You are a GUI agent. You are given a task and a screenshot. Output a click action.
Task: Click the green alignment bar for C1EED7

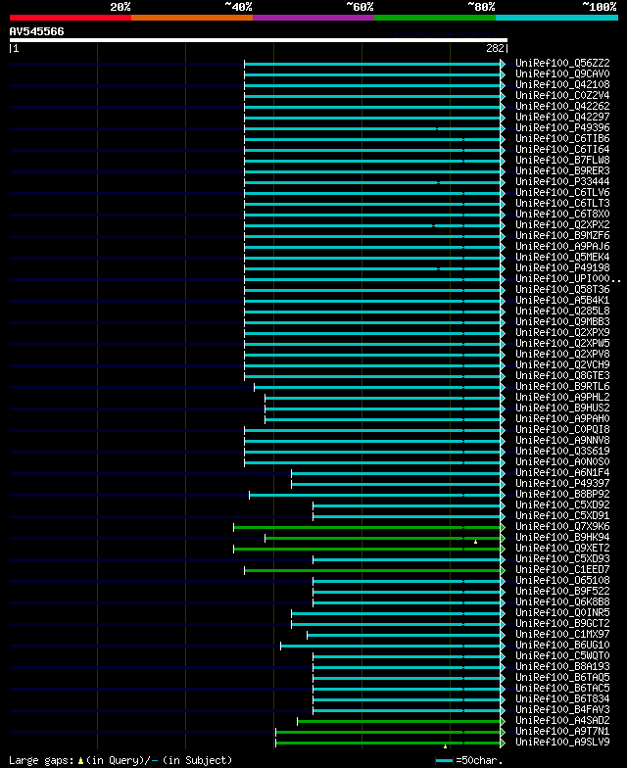click(x=372, y=570)
